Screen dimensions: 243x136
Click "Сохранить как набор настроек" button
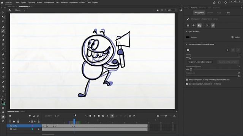tap(200, 62)
